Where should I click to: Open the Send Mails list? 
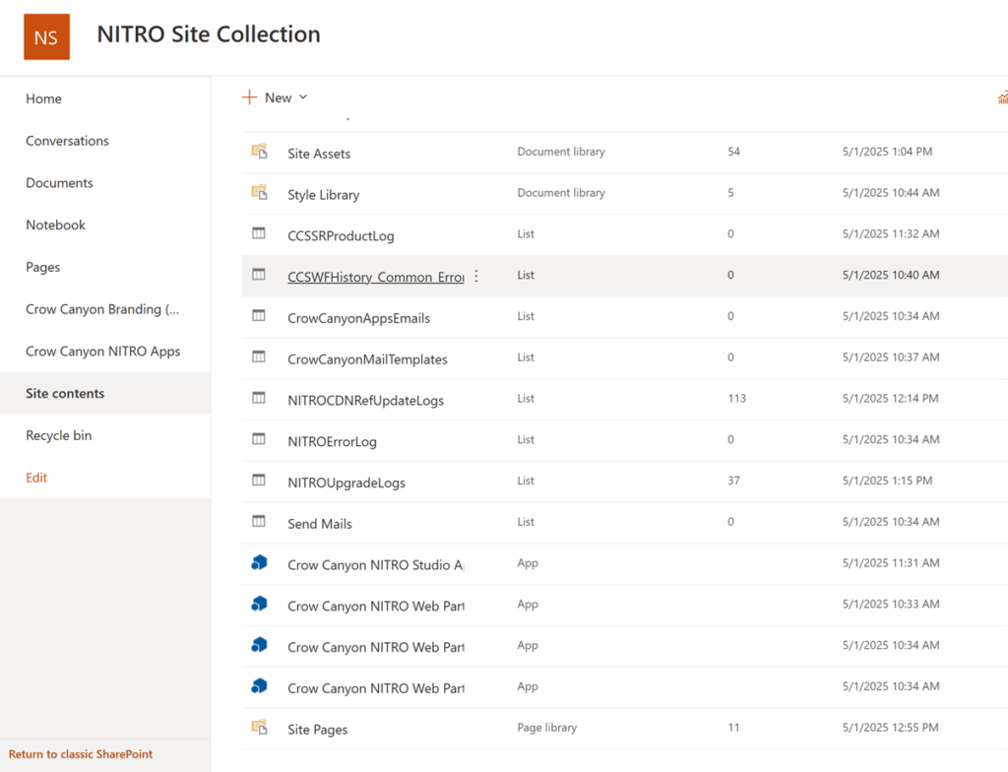tap(320, 524)
